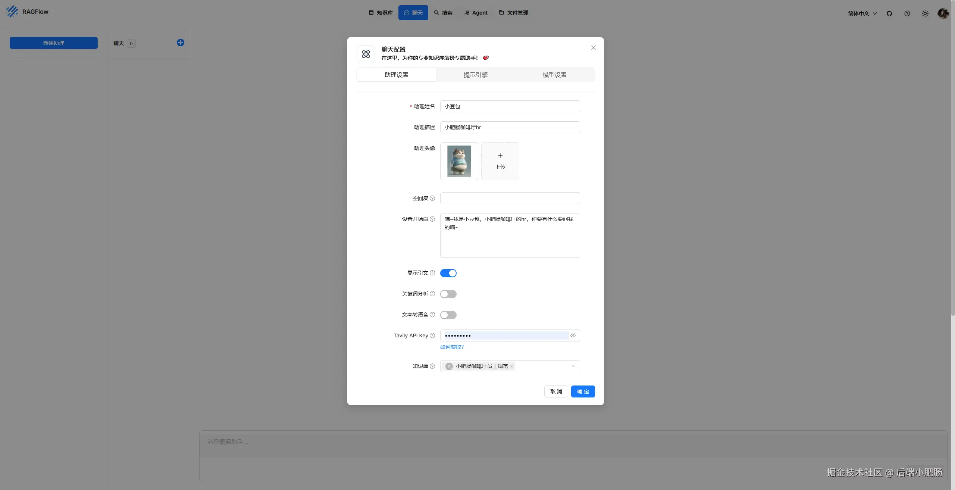Turn on the 文本转语音 switch
This screenshot has width=955, height=490.
coord(448,315)
